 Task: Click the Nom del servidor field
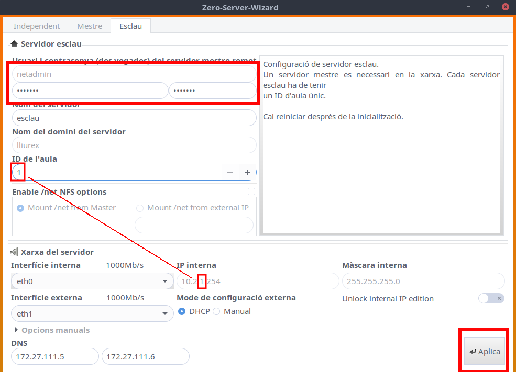coord(134,118)
